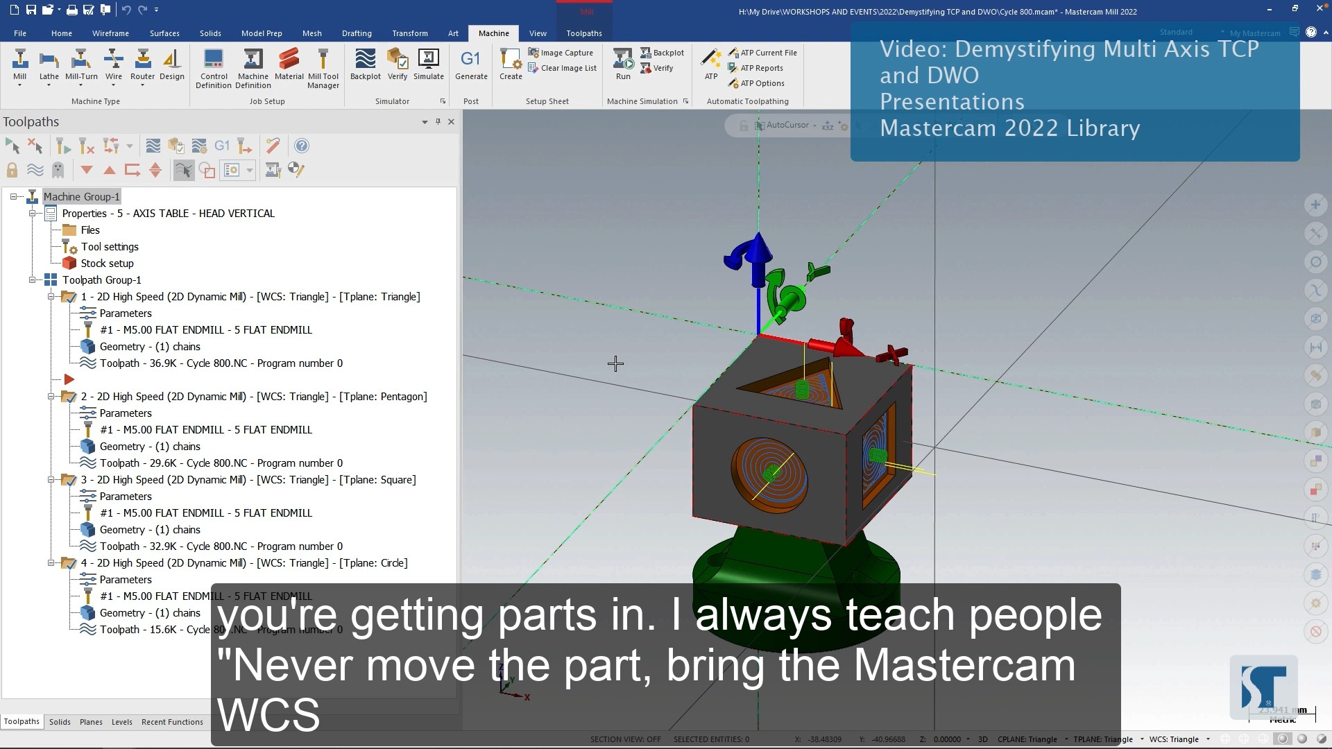Viewport: 1332px width, 749px height.
Task: Click Backplot under Machine Simulation group
Action: pos(663,53)
